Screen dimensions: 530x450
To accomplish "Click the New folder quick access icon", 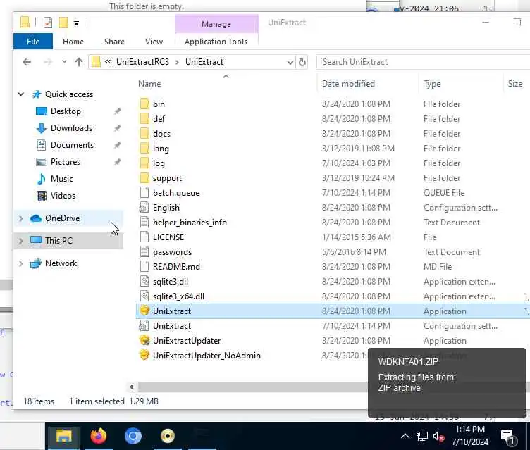I will (x=63, y=23).
